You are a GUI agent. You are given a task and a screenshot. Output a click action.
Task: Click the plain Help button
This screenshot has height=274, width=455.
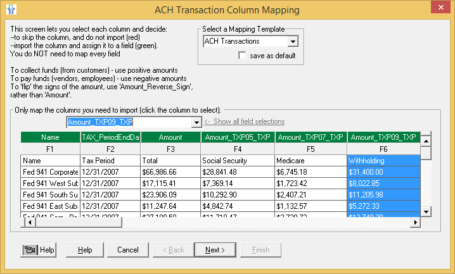pyautogui.click(x=85, y=250)
